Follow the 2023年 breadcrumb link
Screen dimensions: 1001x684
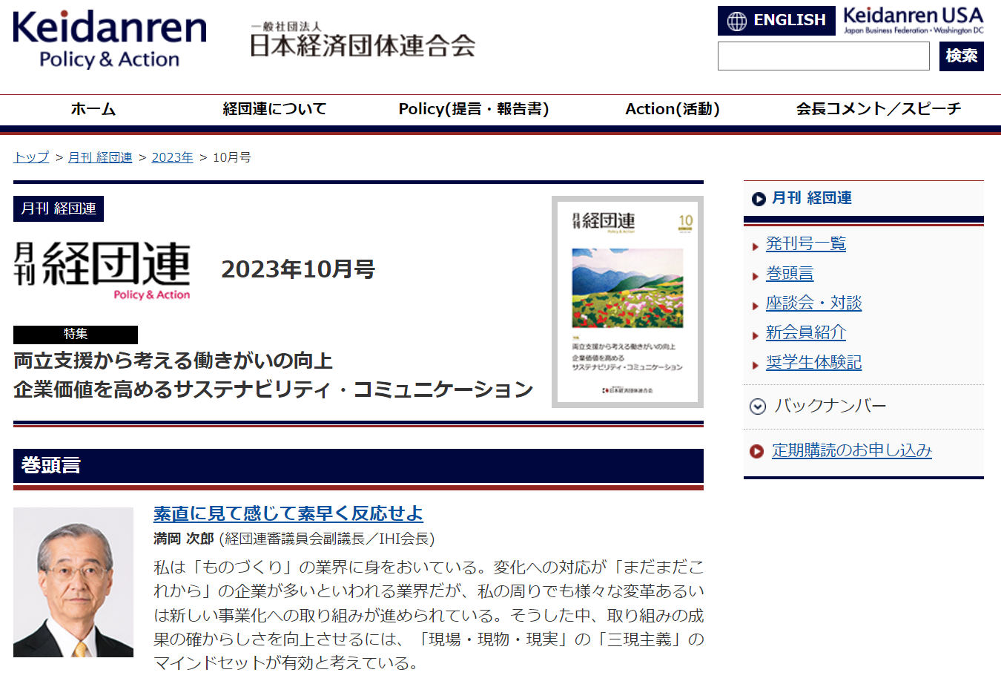[172, 157]
